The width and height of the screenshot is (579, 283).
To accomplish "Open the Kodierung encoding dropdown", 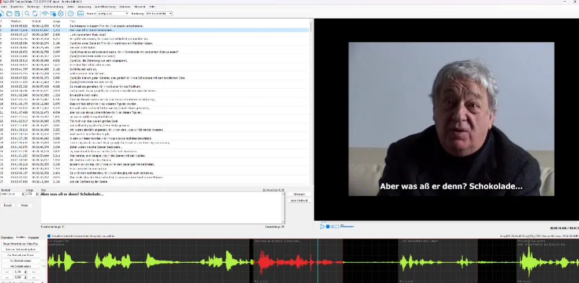I will 159,14.
